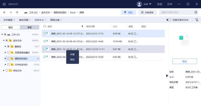Toggle 仅显示丢失文件 switch
Screen dimensions: 201x106
169,20
